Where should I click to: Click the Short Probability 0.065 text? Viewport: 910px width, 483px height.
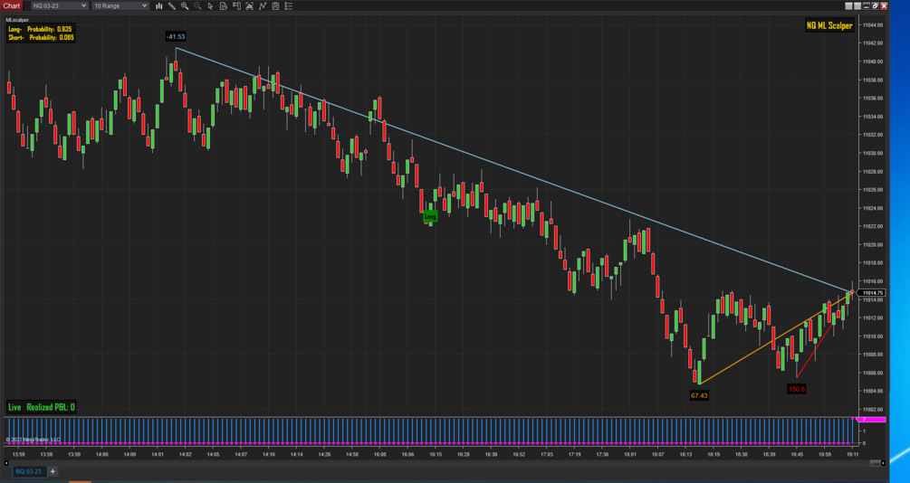pos(40,38)
